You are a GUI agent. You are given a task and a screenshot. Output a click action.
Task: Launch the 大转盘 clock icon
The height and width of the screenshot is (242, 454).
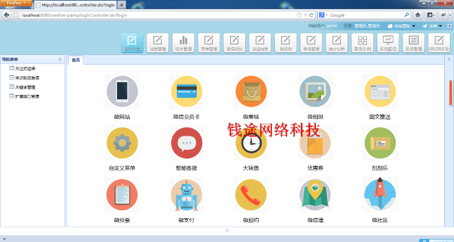[x=251, y=143]
